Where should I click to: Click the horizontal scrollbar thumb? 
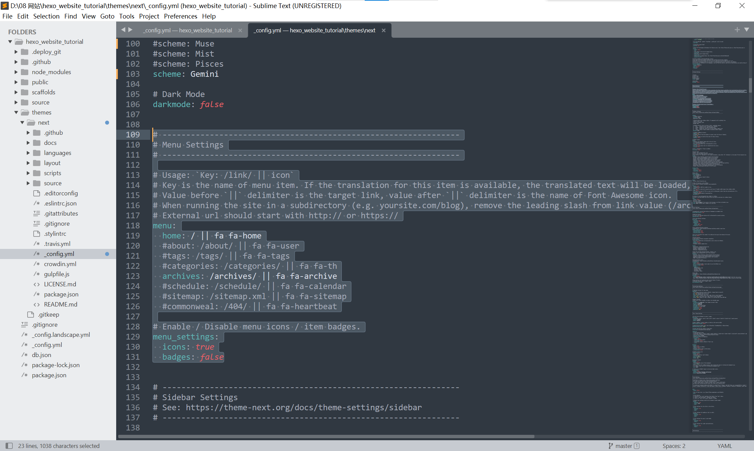[326, 437]
